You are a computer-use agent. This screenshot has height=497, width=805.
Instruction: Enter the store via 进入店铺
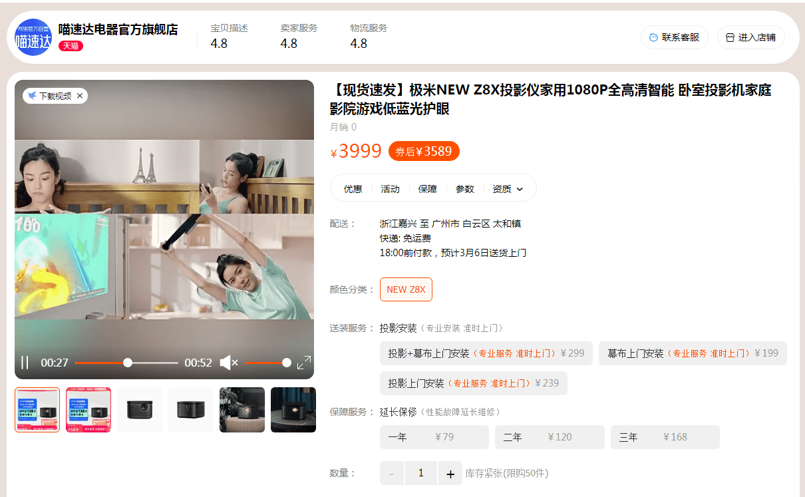click(751, 37)
